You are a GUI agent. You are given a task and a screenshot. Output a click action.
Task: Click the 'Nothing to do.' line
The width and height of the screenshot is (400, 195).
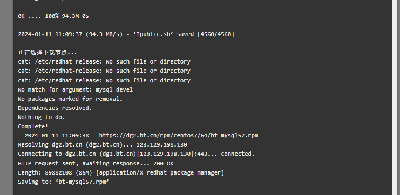(42, 117)
